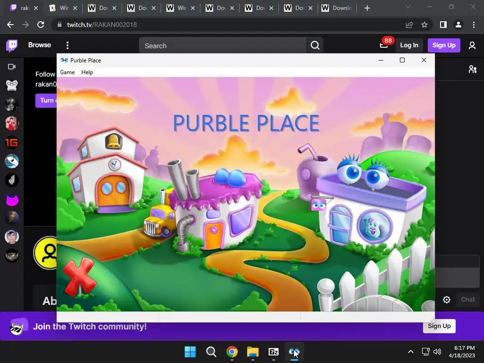Open the lightning bolt channel in sidebar

point(12,218)
